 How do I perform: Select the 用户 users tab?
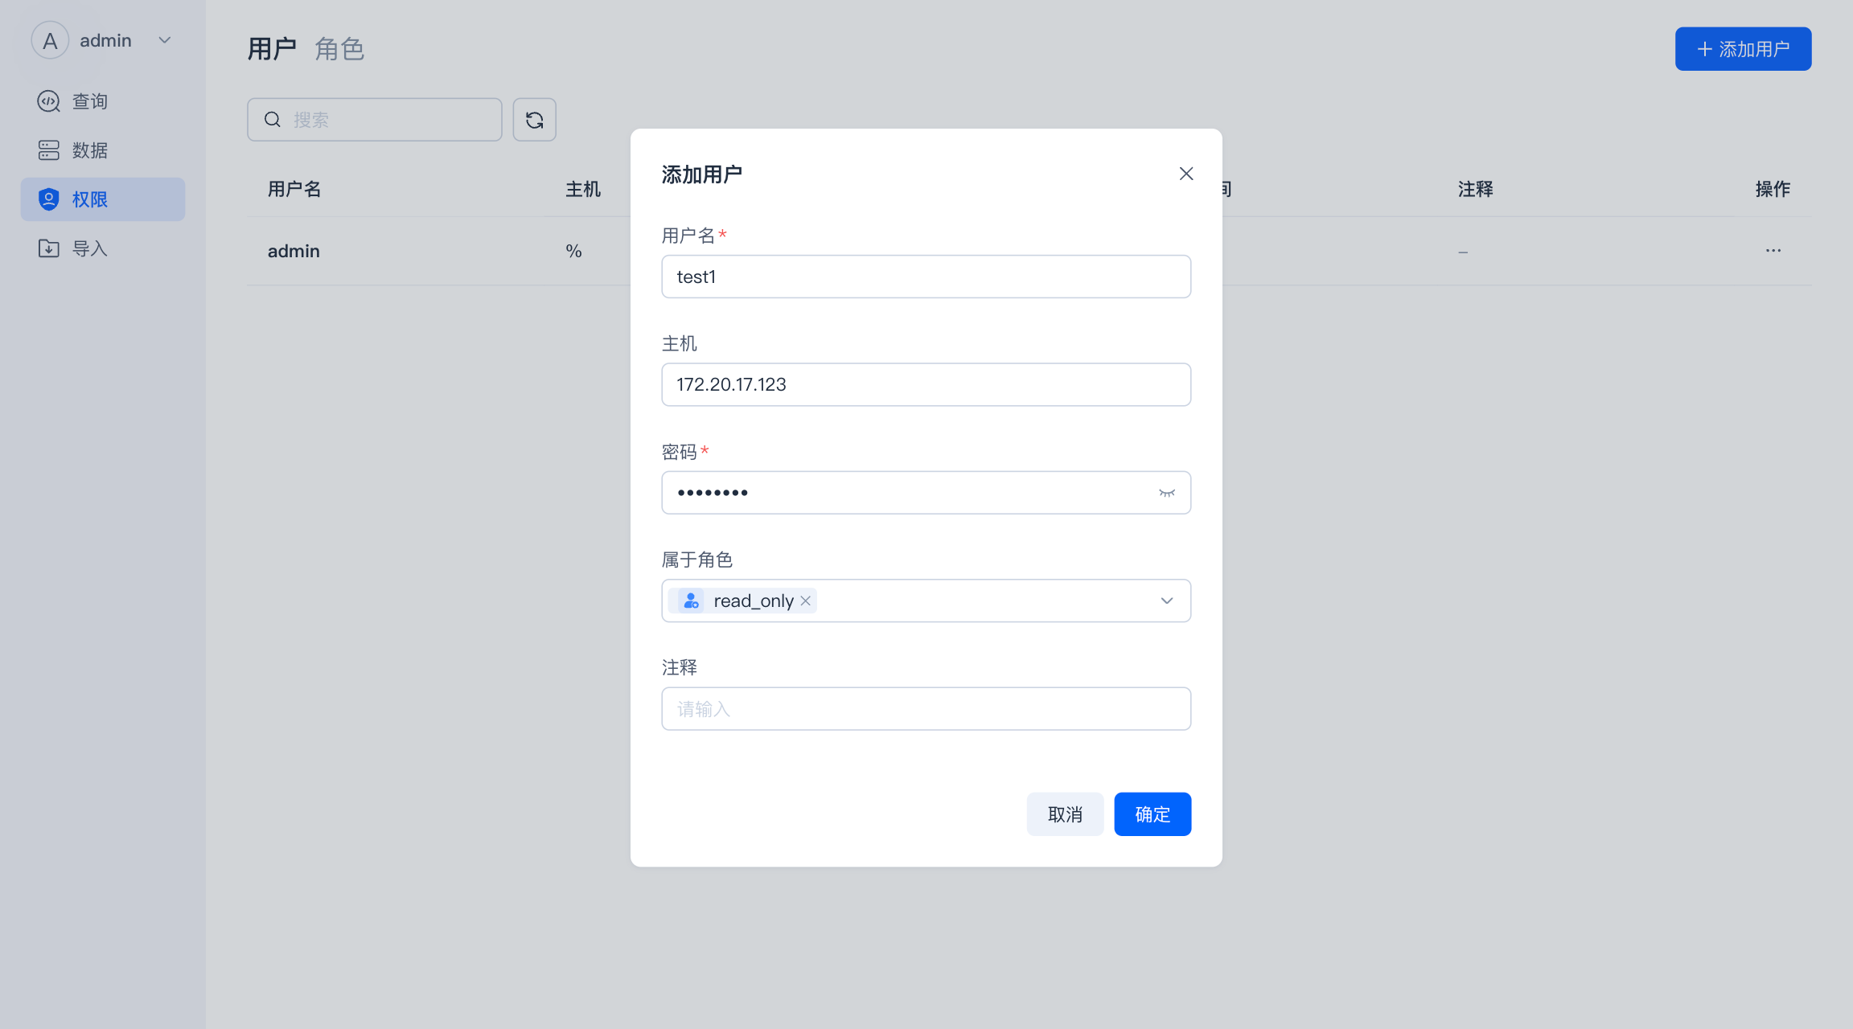(x=272, y=49)
